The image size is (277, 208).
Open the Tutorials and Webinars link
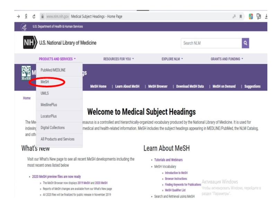pyautogui.click(x=168, y=160)
